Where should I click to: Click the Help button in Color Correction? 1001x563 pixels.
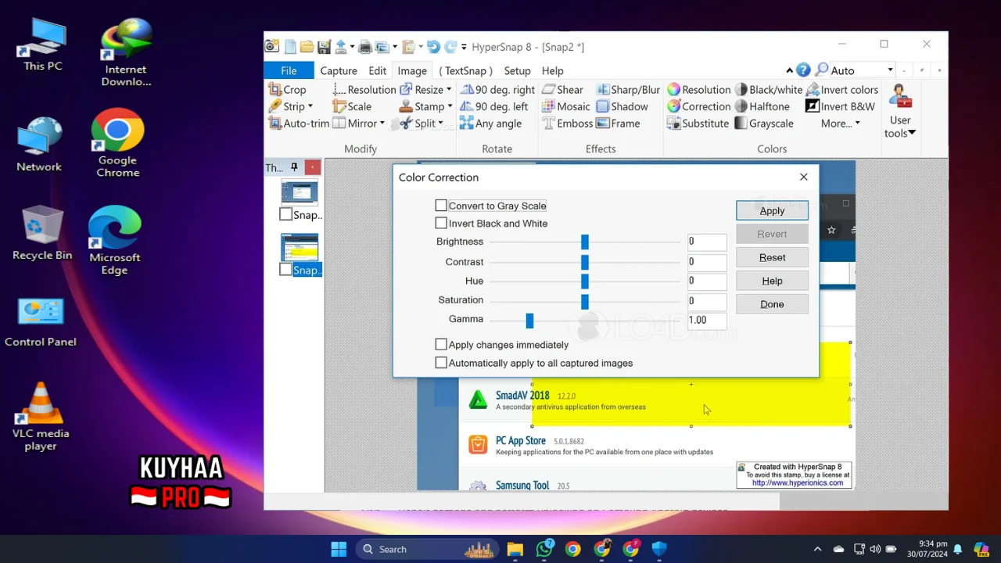[772, 281]
